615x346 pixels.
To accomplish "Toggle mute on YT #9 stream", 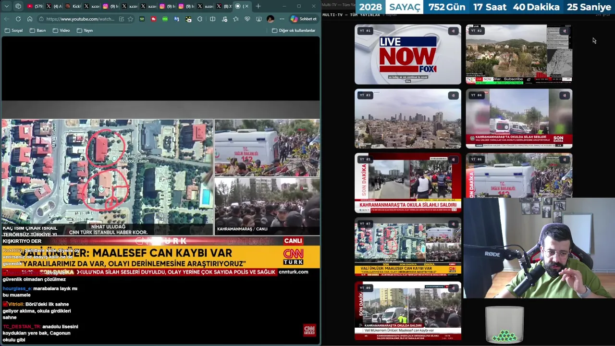I will (x=453, y=288).
